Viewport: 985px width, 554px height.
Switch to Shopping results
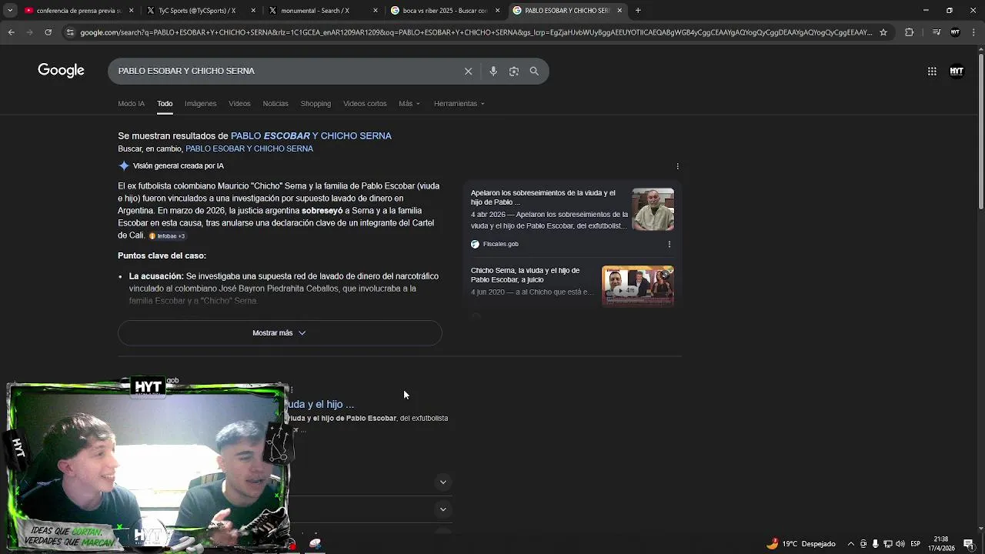pos(316,103)
